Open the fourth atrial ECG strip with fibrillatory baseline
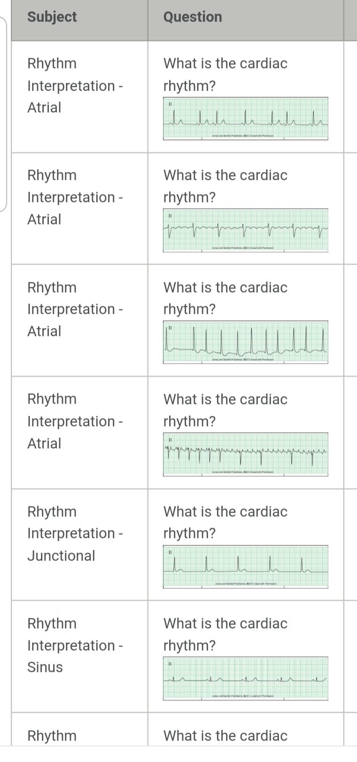 246,455
